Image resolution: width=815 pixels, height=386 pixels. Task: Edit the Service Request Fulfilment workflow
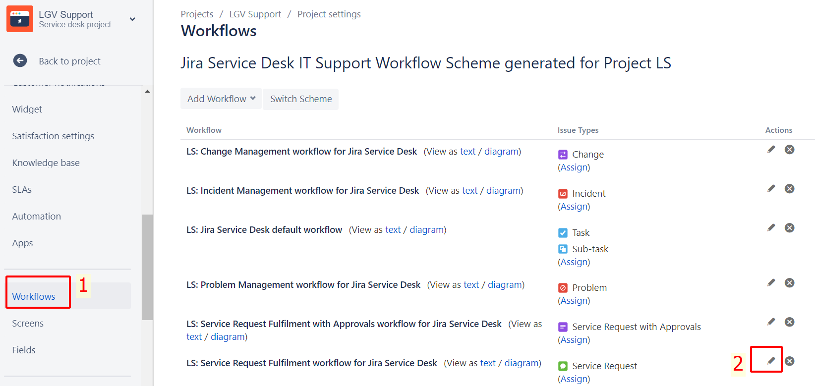click(x=771, y=361)
